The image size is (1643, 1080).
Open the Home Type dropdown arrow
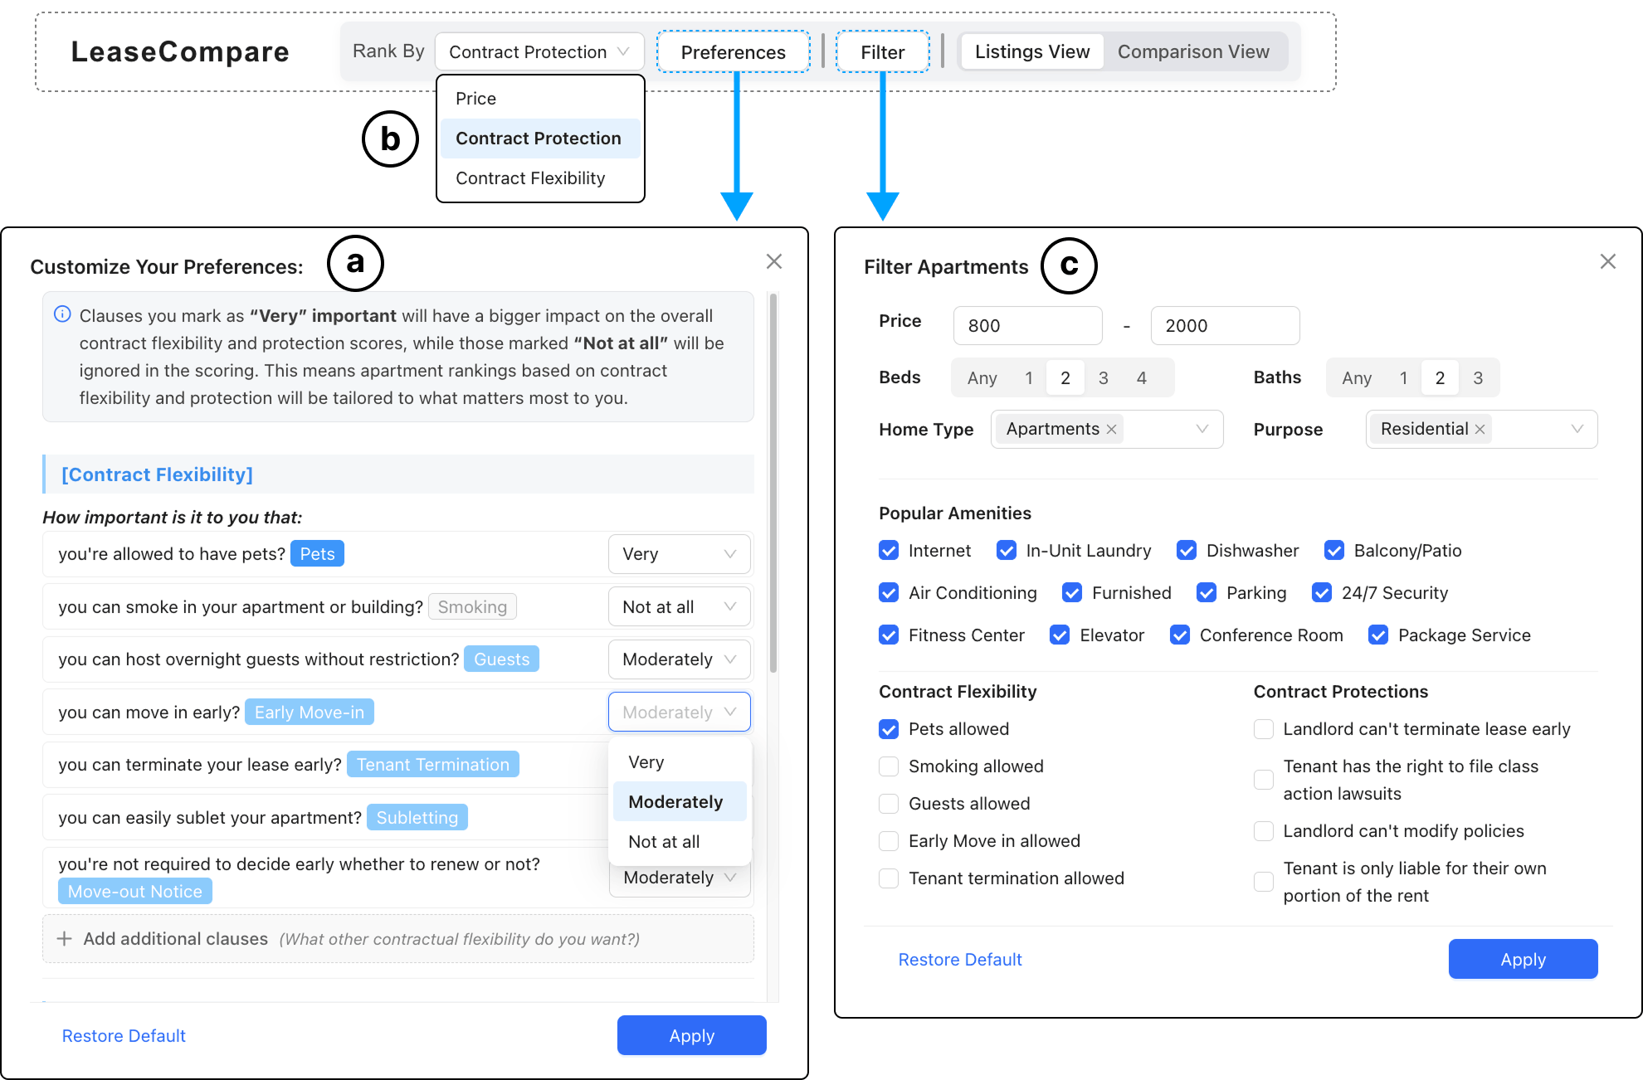coord(1201,430)
